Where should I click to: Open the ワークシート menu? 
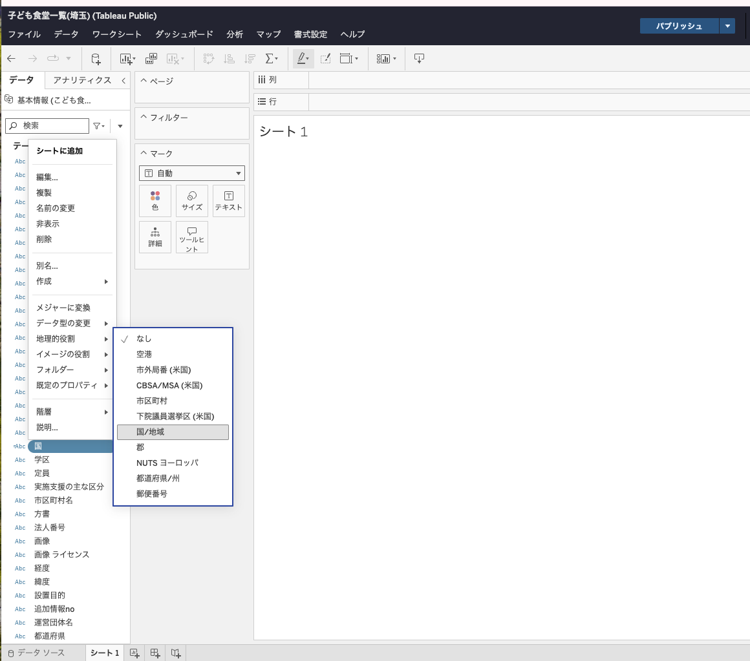pos(117,34)
